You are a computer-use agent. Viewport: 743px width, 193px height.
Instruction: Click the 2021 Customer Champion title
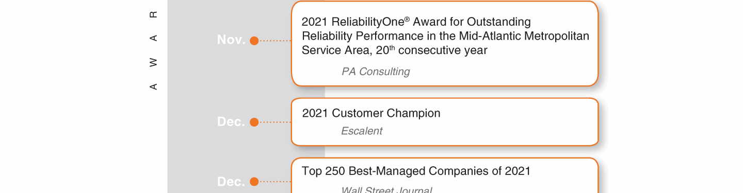(371, 113)
